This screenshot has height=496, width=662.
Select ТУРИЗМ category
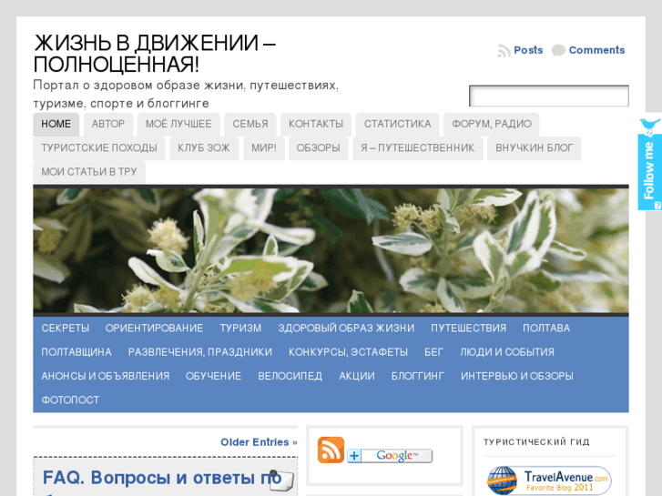(x=240, y=329)
